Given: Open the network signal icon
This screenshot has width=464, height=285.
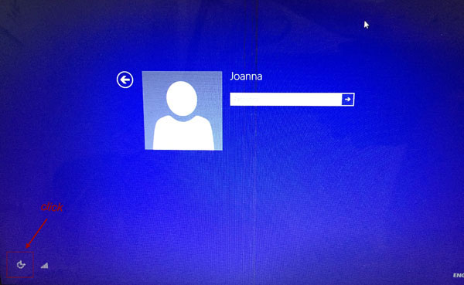Looking at the screenshot, I should (44, 265).
